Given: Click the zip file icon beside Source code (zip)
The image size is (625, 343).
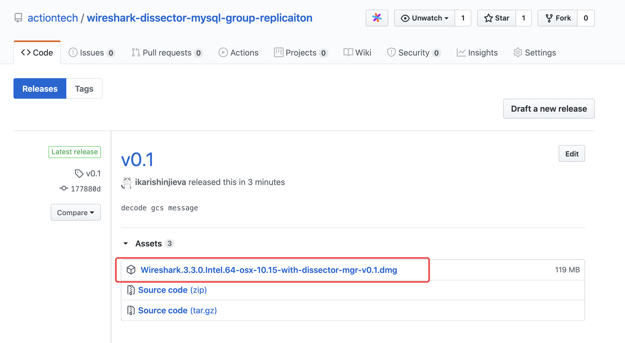Looking at the screenshot, I should pos(131,290).
